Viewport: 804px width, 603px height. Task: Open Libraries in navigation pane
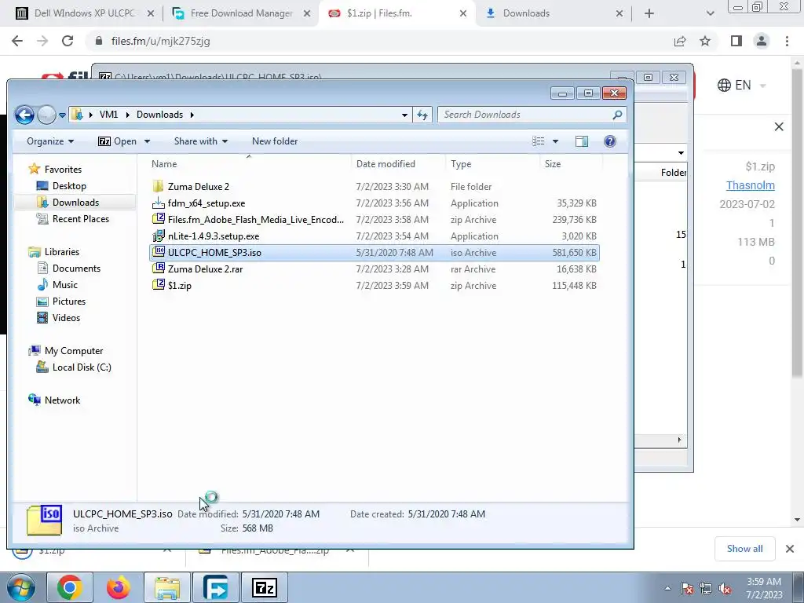(x=54, y=252)
